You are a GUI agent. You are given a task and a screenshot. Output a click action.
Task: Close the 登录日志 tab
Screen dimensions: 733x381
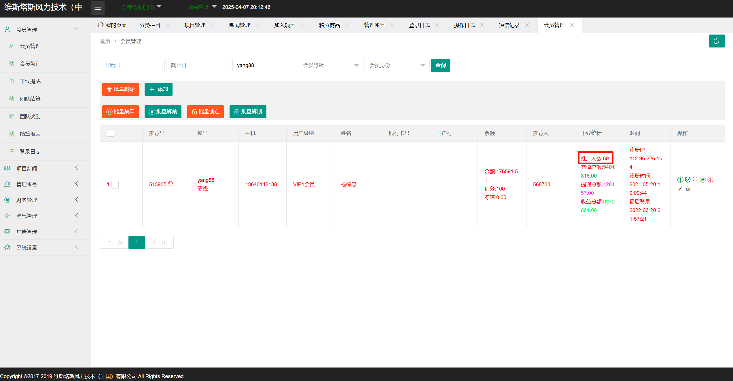point(437,25)
